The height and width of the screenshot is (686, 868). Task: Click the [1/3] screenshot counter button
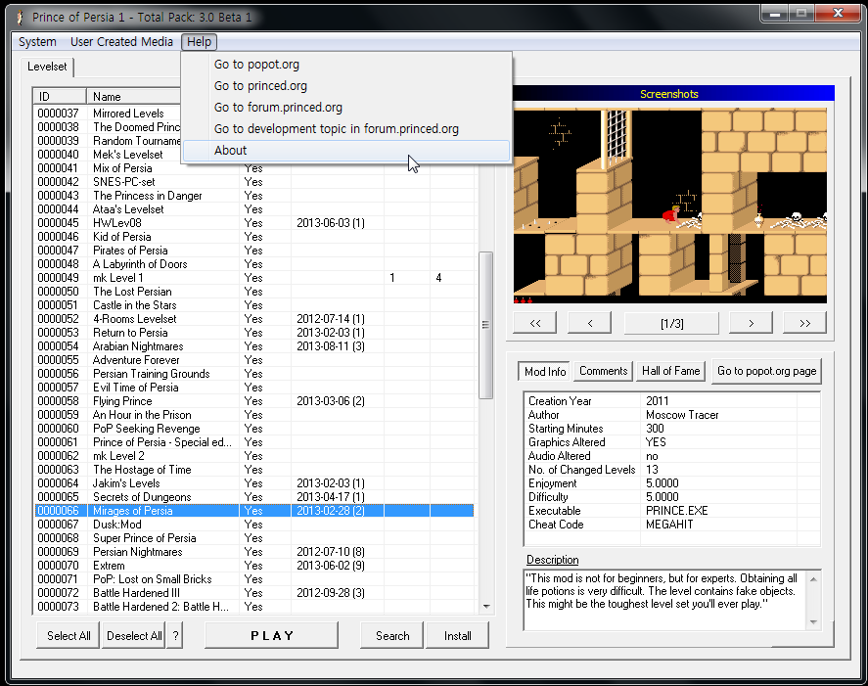(x=671, y=323)
